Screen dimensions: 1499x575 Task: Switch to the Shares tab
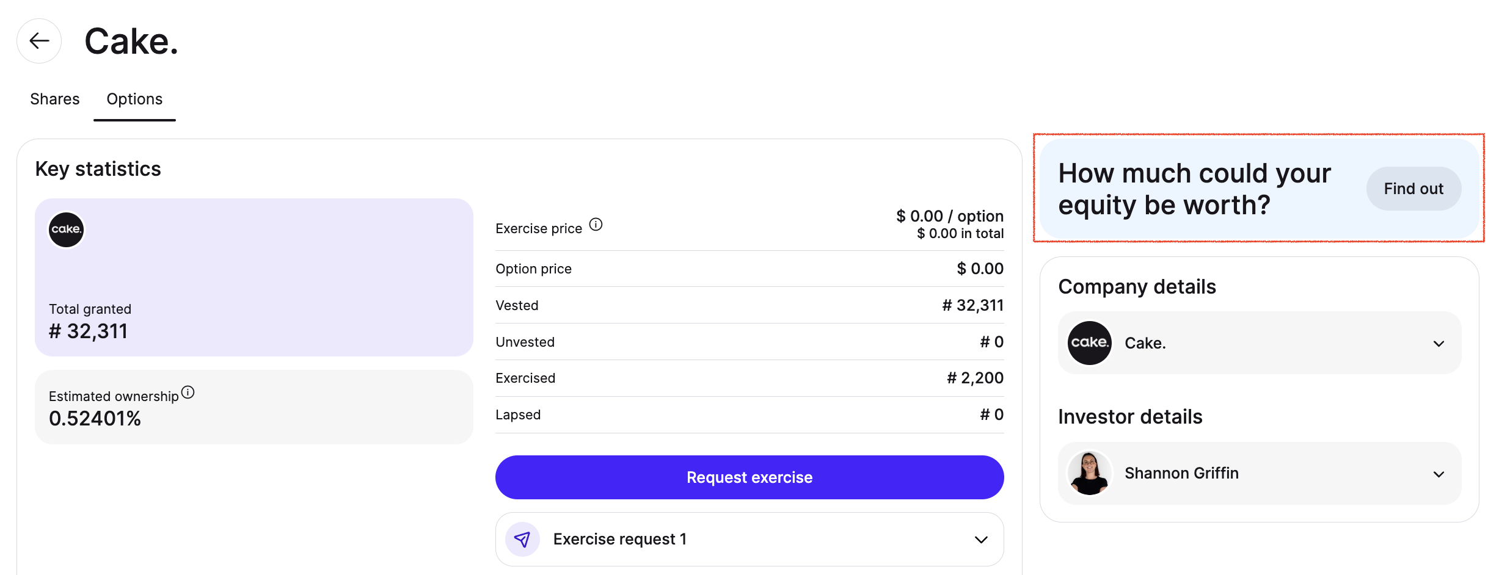[55, 99]
